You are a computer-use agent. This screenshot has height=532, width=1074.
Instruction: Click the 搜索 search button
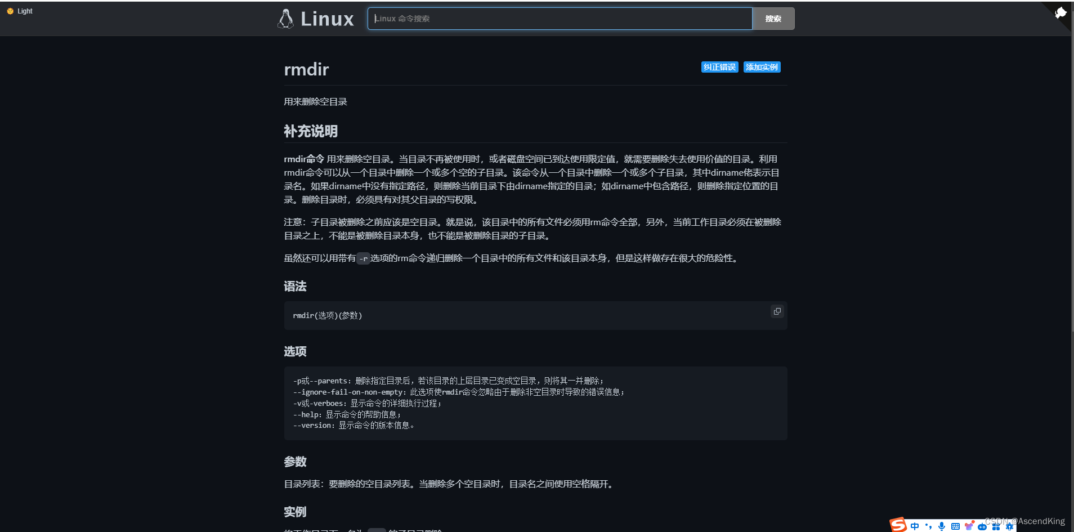773,19
